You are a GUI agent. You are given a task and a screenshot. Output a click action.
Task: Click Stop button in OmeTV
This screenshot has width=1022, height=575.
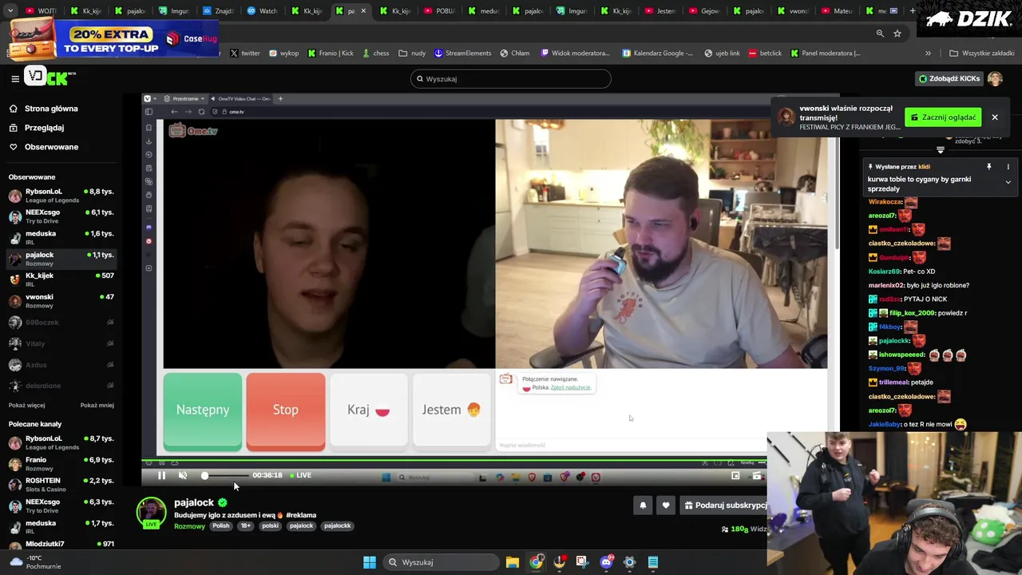pos(286,410)
